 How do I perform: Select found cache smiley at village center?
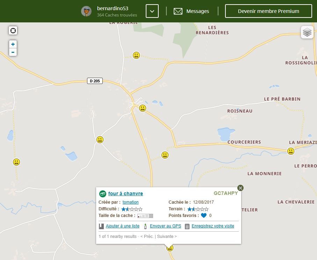pyautogui.click(x=143, y=108)
